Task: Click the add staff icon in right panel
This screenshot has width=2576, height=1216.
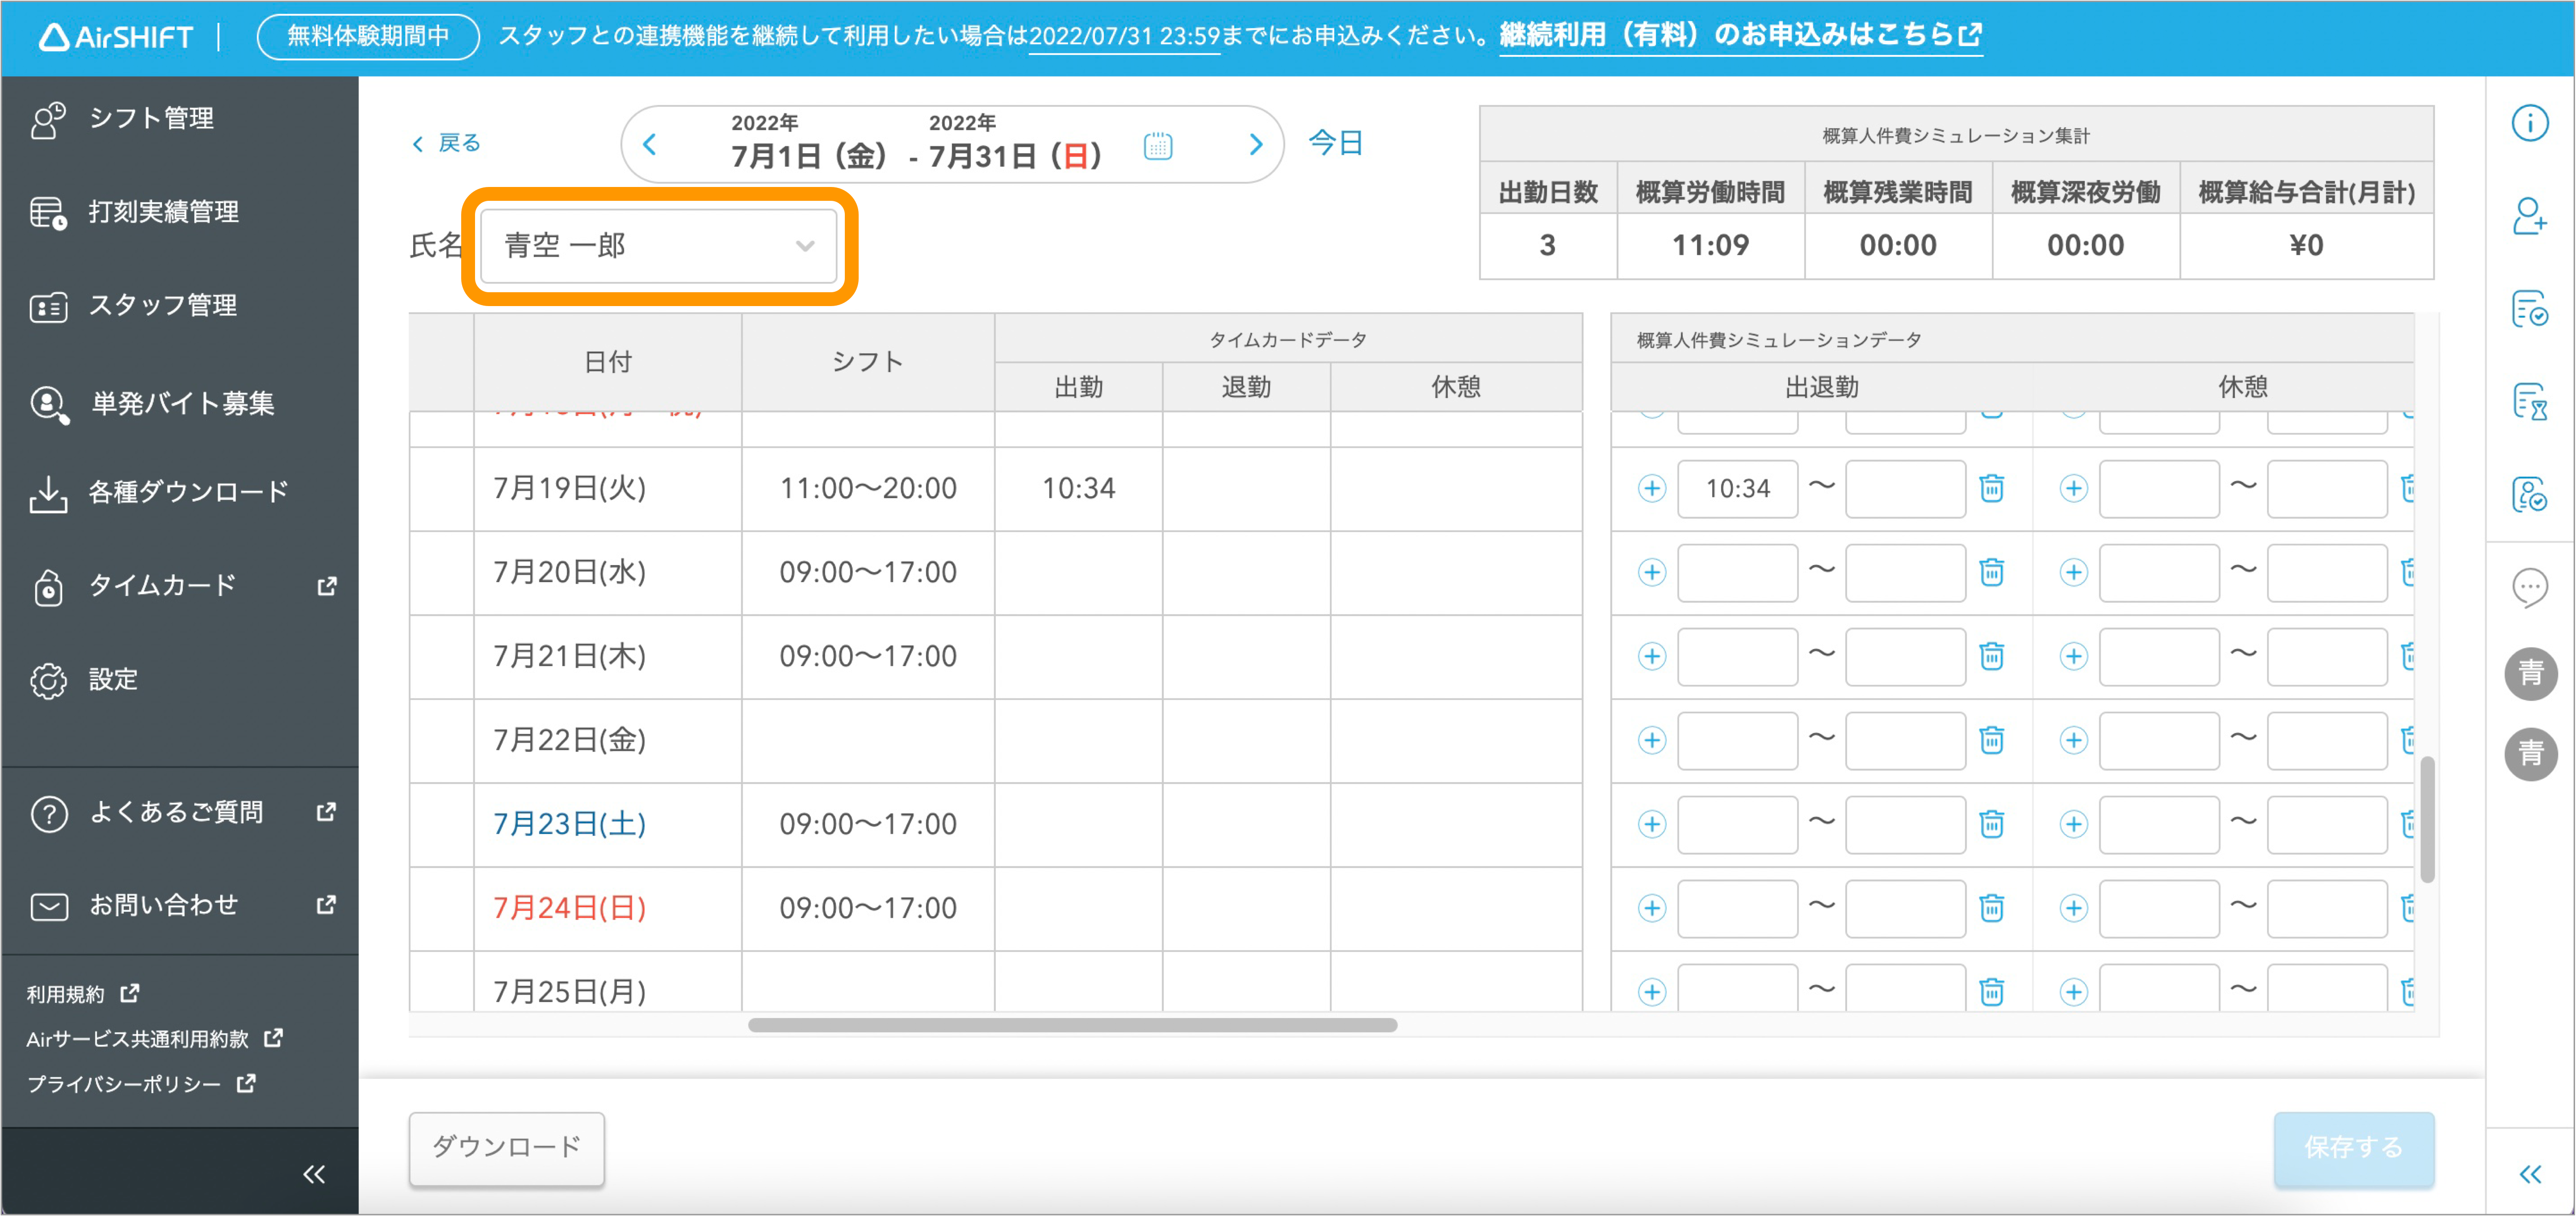Action: pos(2530,216)
